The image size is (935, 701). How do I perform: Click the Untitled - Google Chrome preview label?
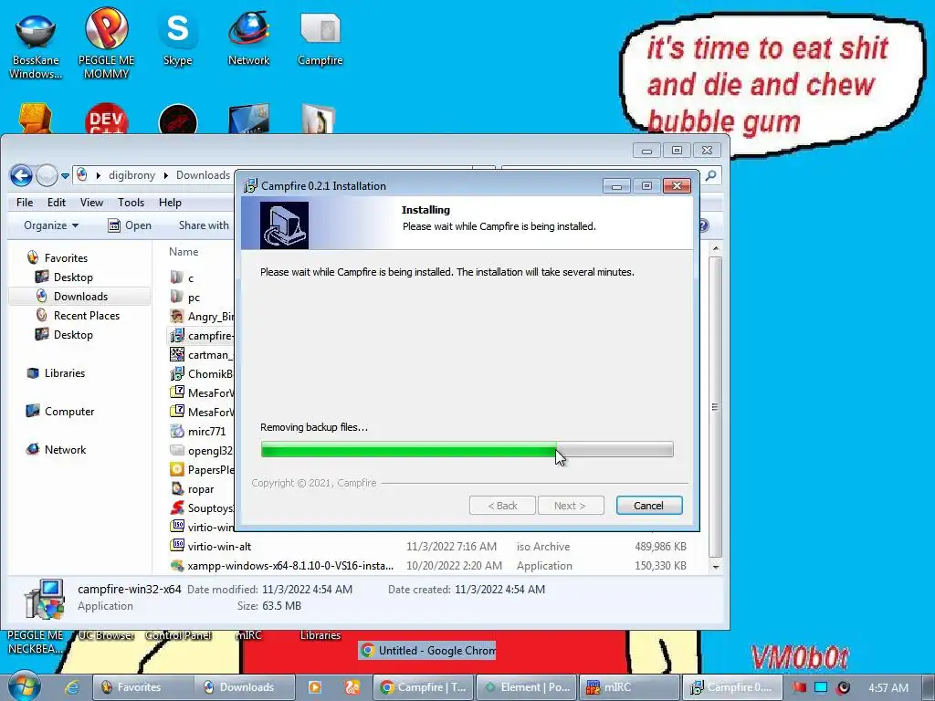tap(427, 650)
